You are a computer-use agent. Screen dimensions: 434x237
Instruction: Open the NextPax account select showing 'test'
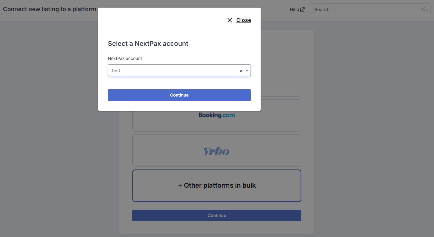click(179, 70)
